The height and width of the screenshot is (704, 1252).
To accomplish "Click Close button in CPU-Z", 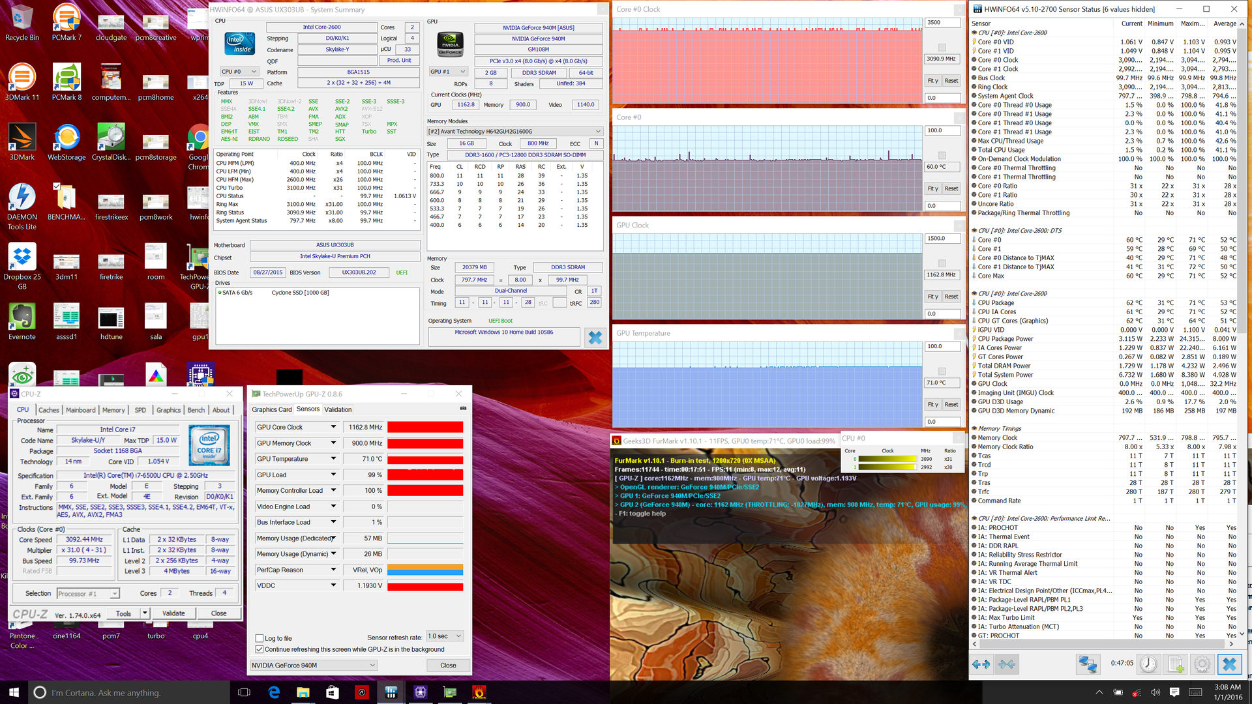I will (x=219, y=613).
